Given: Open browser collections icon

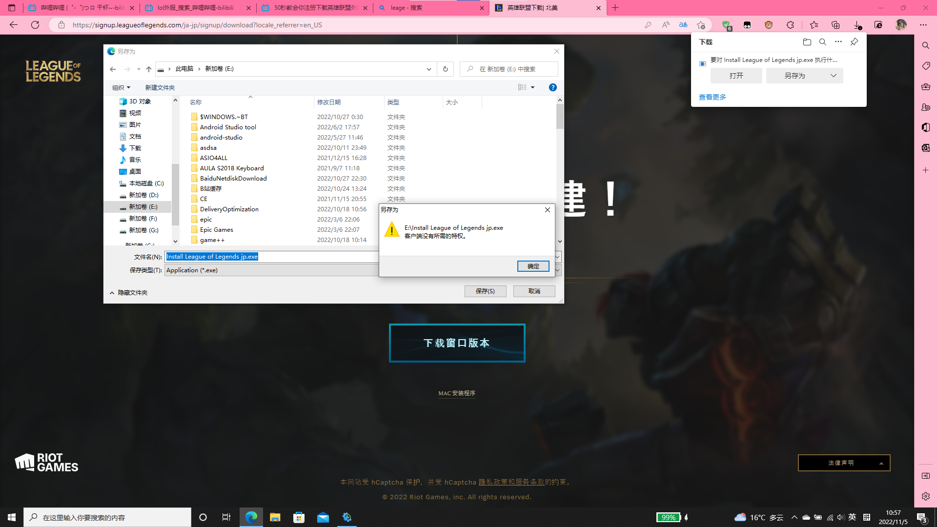Looking at the screenshot, I should [x=835, y=25].
